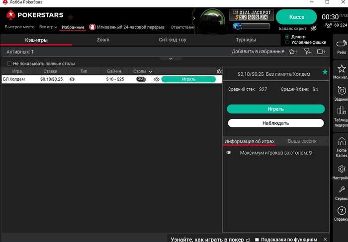Viewport: 348px width, 242px height.
Task: Click 9-max type icon in row
Action: pos(72,79)
